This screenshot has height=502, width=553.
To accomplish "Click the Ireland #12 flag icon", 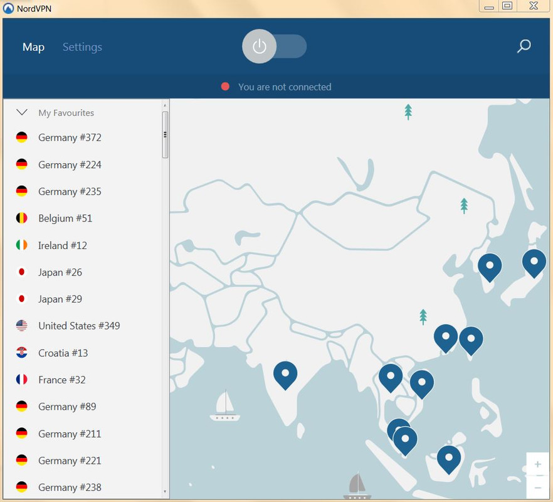I will point(21,245).
